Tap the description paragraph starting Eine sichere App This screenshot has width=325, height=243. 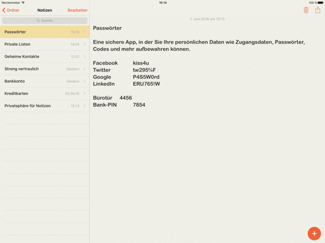click(199, 46)
